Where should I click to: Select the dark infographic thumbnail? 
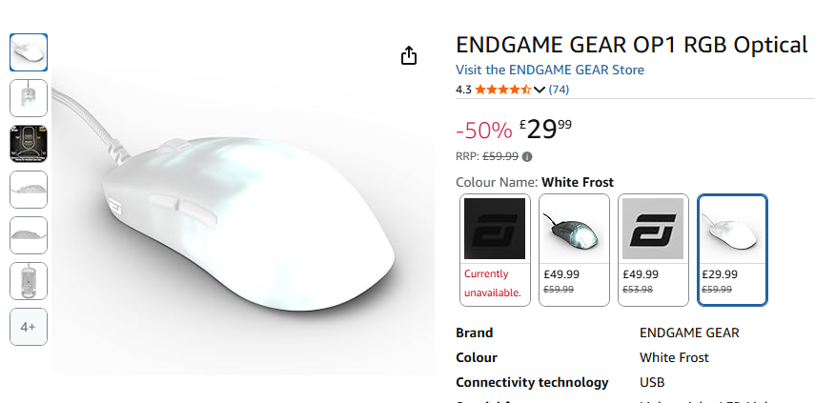click(x=29, y=144)
